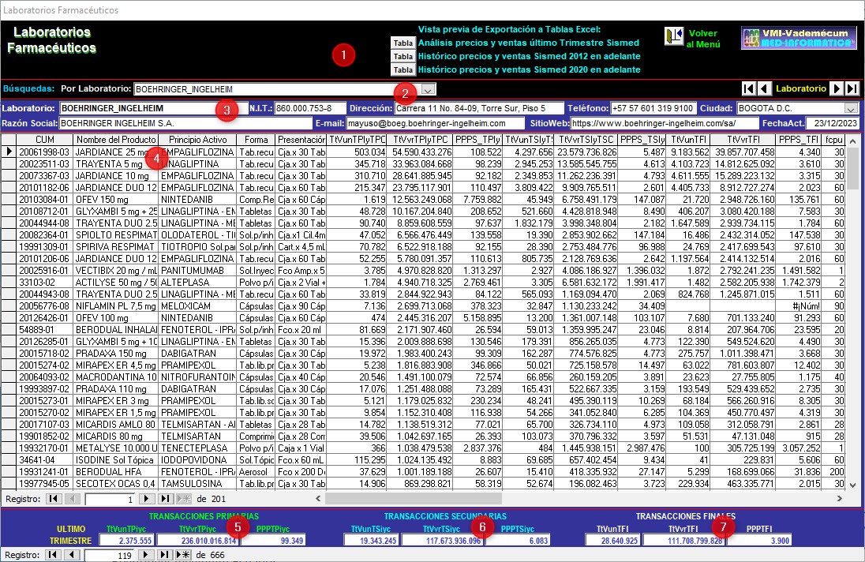Click the record number box showing 119

click(109, 556)
